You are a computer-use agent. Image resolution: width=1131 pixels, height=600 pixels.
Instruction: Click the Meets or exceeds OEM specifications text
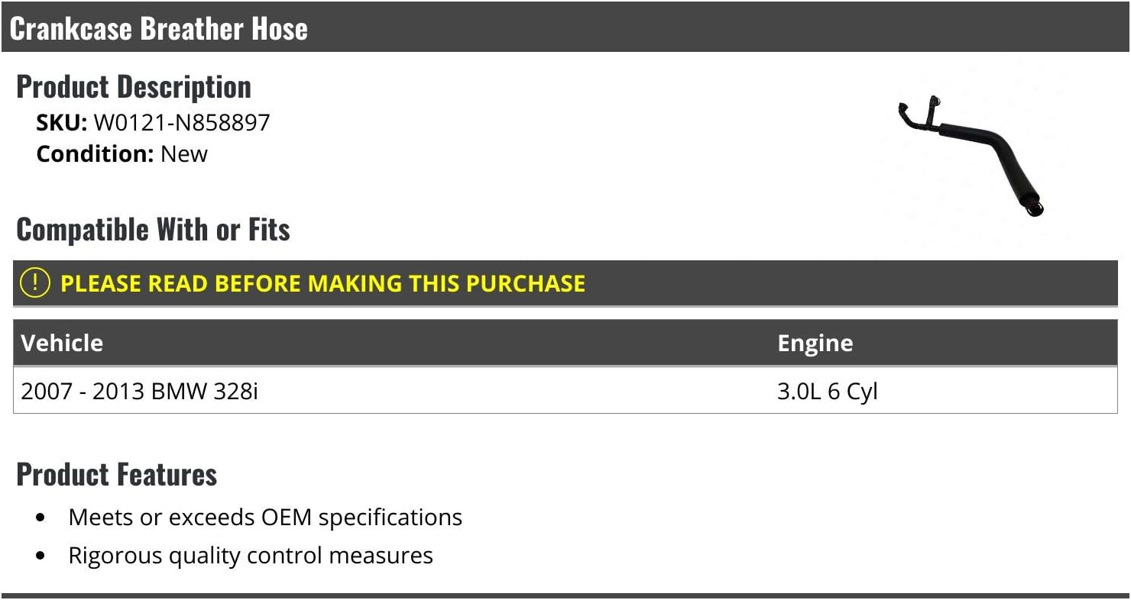click(x=265, y=517)
